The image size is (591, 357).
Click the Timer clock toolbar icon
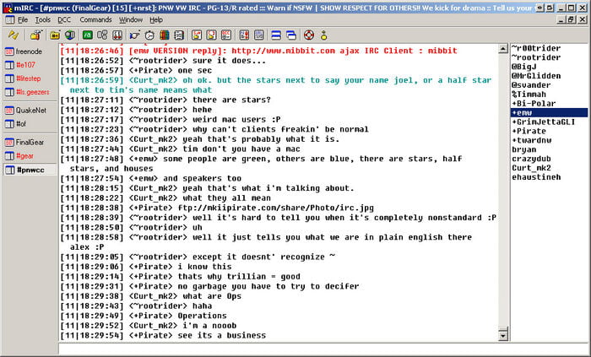point(149,35)
